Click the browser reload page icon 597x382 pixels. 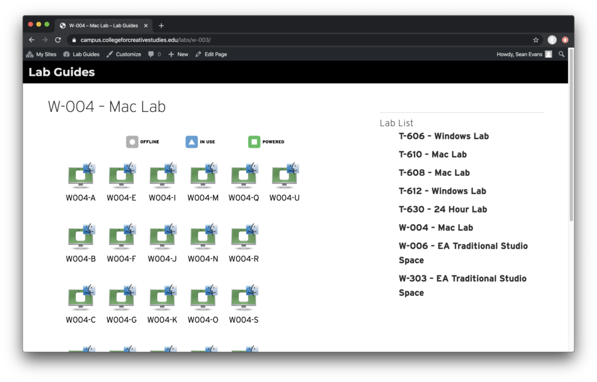[x=58, y=40]
